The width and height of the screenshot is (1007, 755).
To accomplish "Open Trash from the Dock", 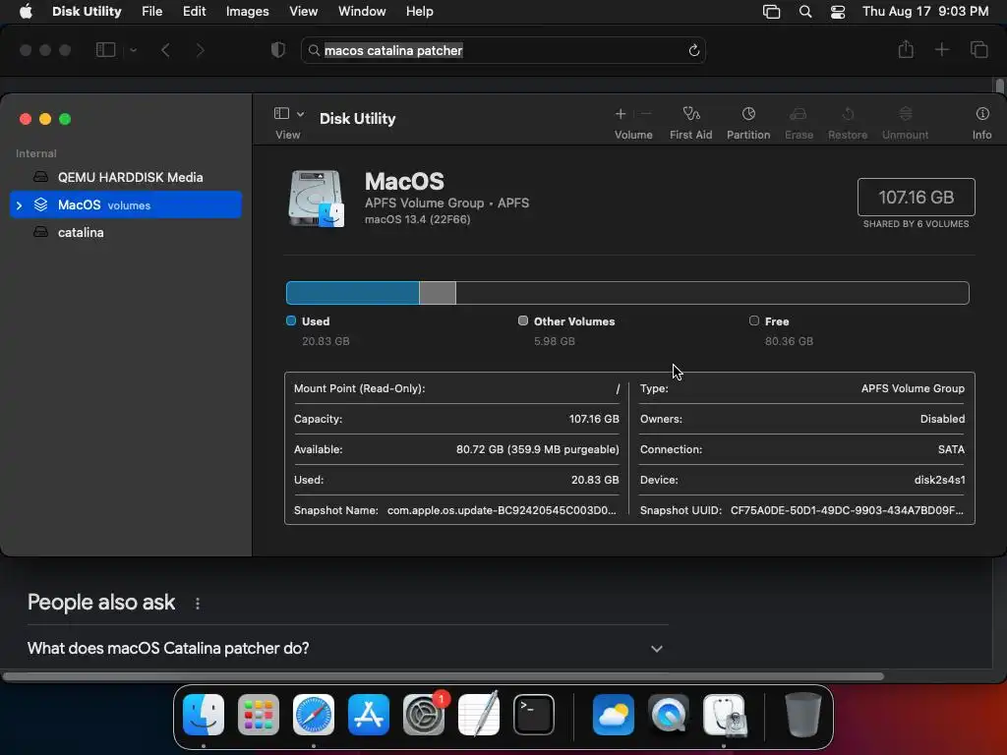I will tap(802, 715).
